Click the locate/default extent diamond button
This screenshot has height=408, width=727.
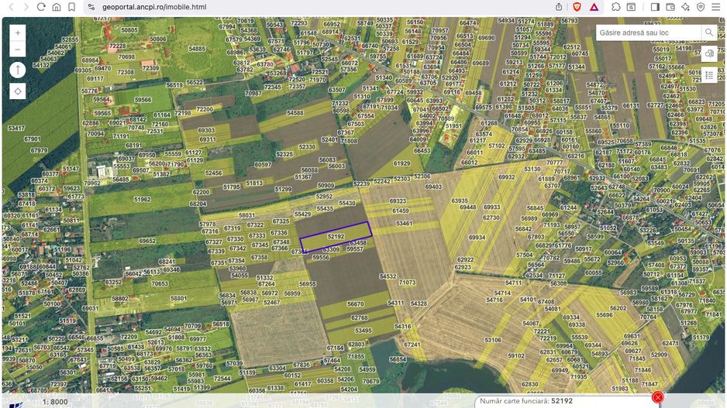(x=18, y=91)
